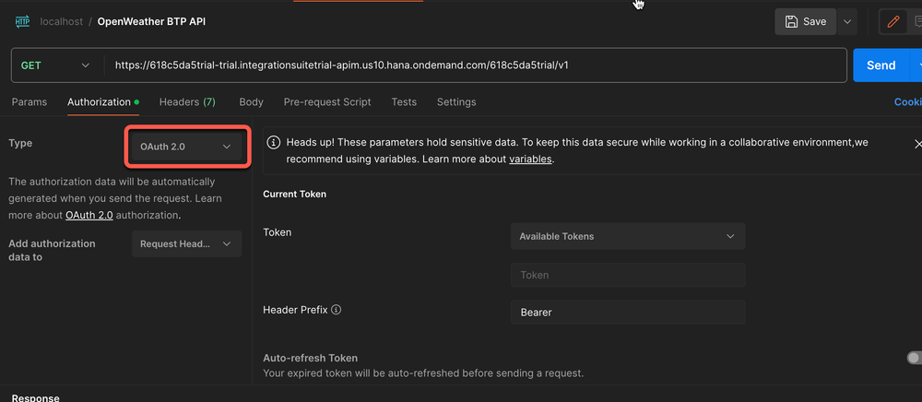Screen dimensions: 922x402
Task: Enable the Auto-refresh Token toggle
Action: (x=913, y=358)
